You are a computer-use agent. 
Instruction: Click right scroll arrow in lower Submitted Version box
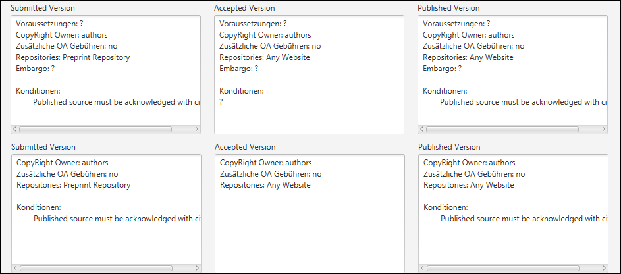tap(196, 269)
